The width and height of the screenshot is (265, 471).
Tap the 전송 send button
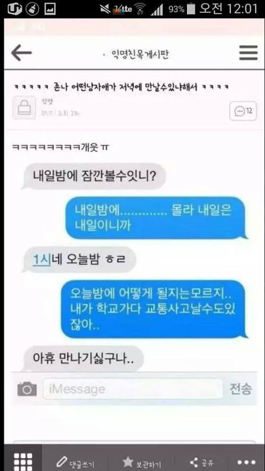point(241,389)
